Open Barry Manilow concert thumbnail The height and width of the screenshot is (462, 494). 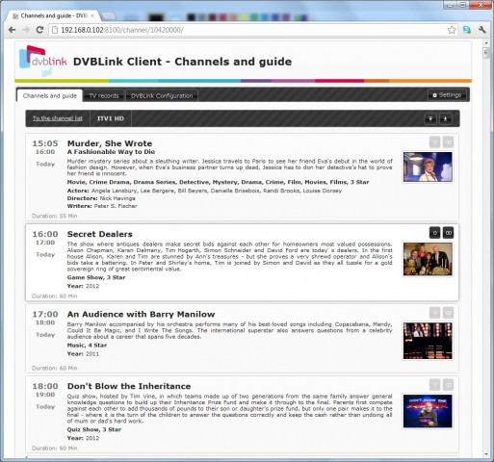coord(428,341)
